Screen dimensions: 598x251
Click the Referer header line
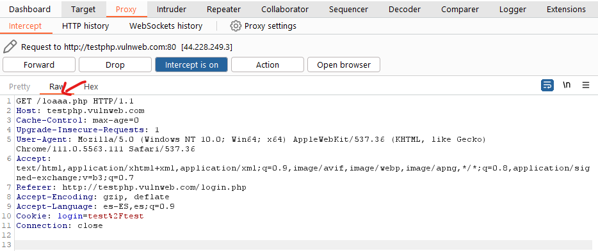click(131, 188)
